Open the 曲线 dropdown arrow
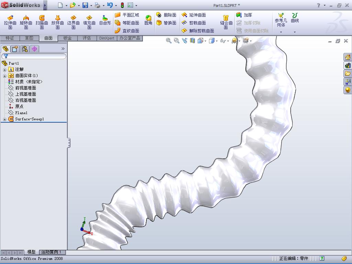 click(295, 32)
